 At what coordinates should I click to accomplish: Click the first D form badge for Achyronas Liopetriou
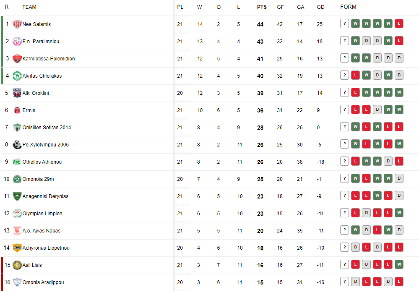pos(355,248)
